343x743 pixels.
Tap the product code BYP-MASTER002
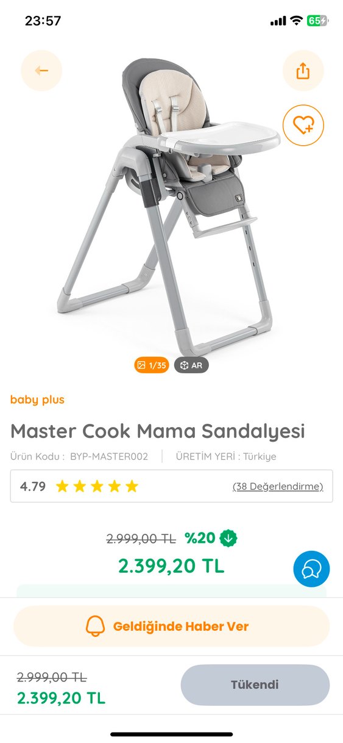click(x=108, y=456)
